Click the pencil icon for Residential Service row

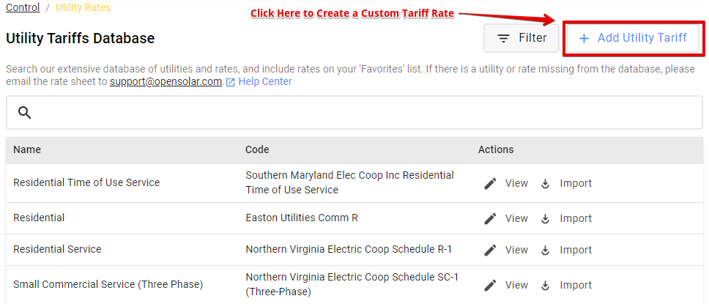(x=490, y=250)
